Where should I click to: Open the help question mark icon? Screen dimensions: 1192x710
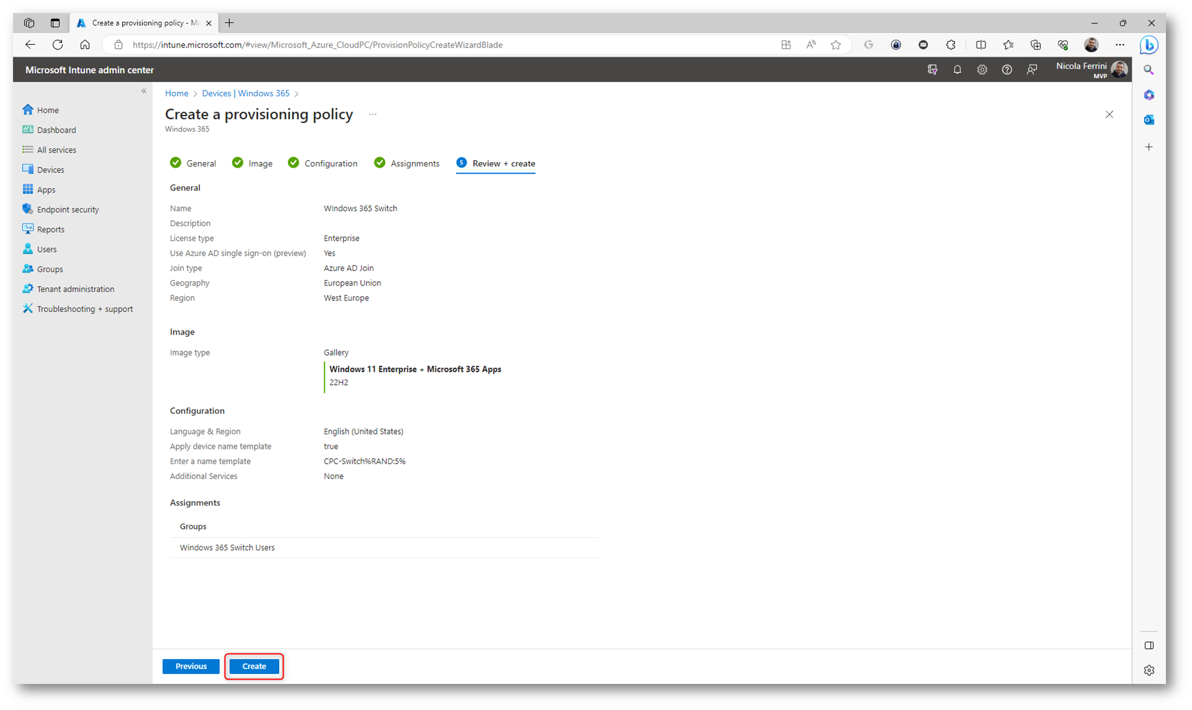(1007, 70)
